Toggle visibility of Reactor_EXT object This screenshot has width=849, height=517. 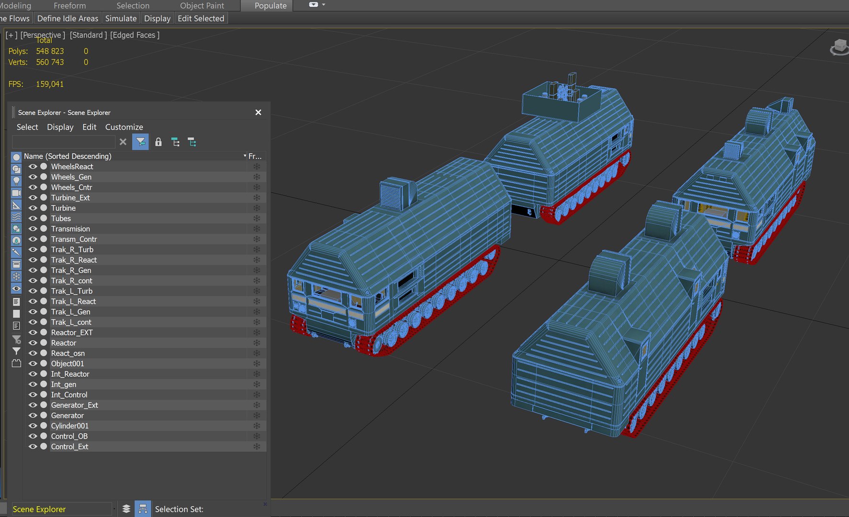point(33,333)
